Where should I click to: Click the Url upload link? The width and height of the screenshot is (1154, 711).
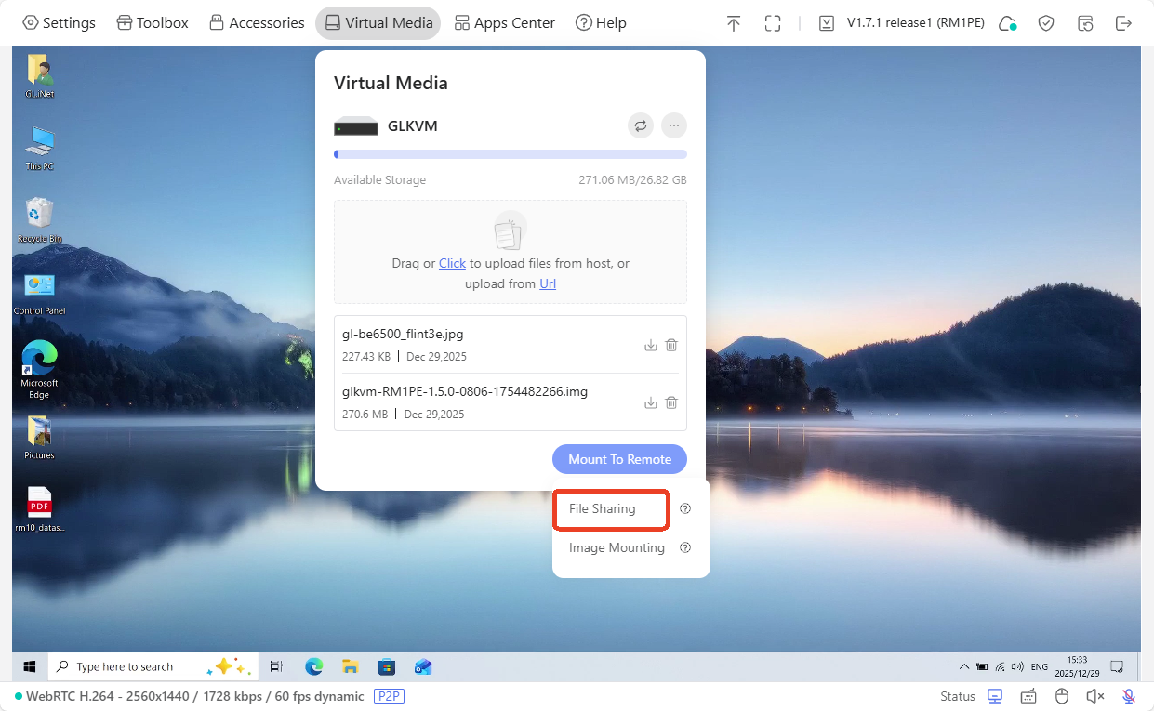click(x=547, y=283)
